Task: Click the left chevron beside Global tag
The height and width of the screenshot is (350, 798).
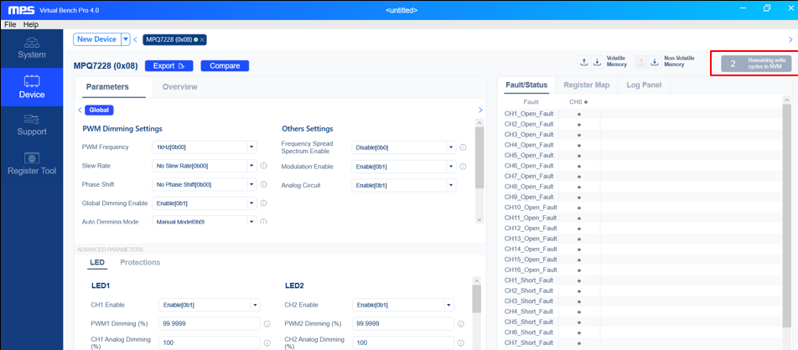Action: [80, 110]
